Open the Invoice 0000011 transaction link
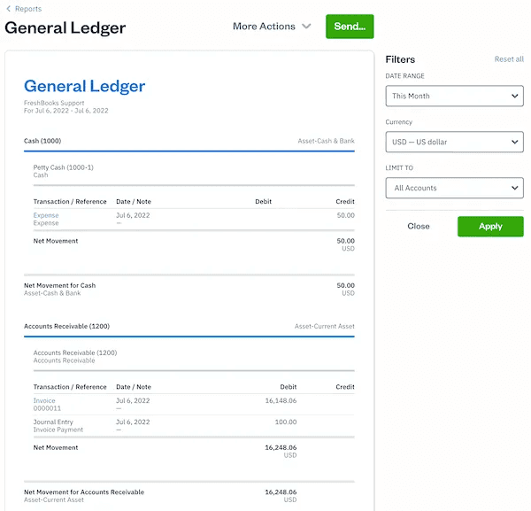This screenshot has height=511, width=531. pos(44,401)
